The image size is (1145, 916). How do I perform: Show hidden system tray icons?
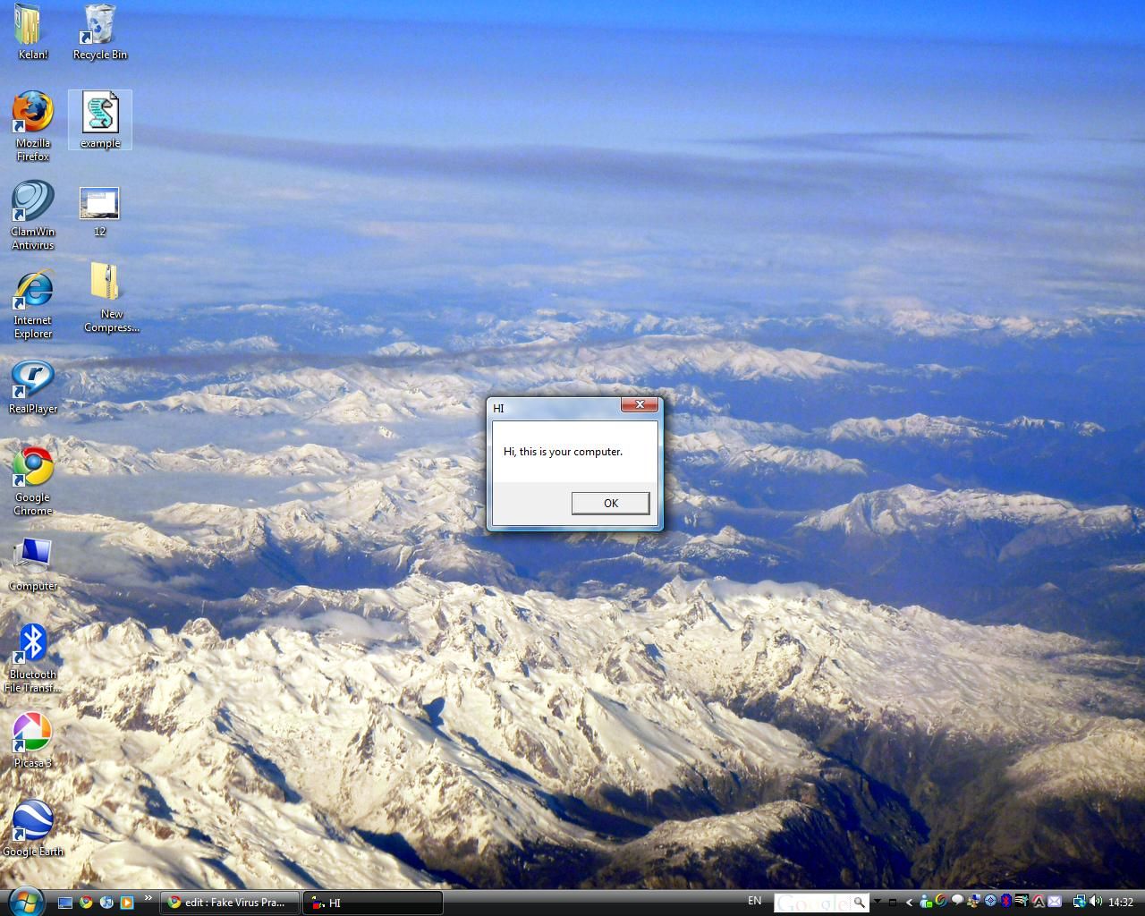(x=909, y=903)
